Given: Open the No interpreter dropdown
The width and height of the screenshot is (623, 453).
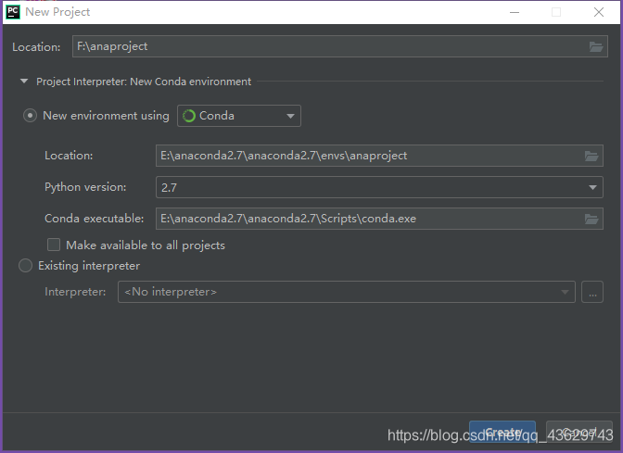Looking at the screenshot, I should point(347,292).
